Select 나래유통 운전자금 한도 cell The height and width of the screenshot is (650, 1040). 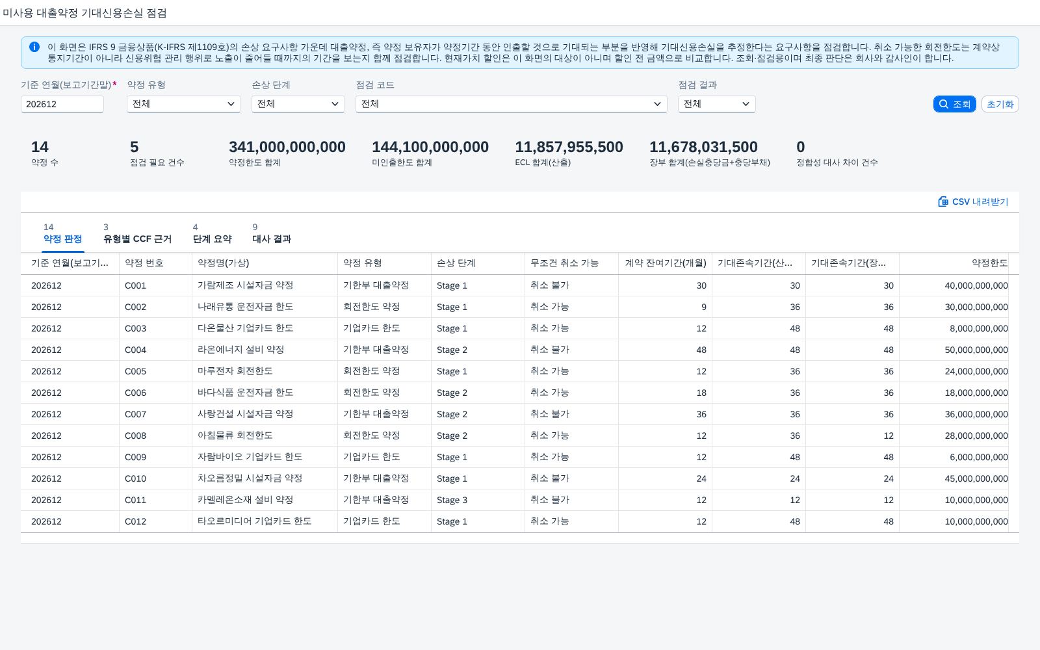pos(265,307)
